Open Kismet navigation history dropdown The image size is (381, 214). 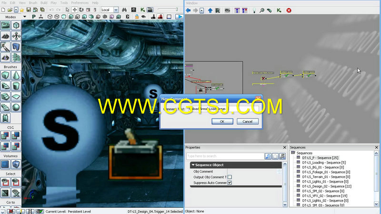[x=201, y=10]
